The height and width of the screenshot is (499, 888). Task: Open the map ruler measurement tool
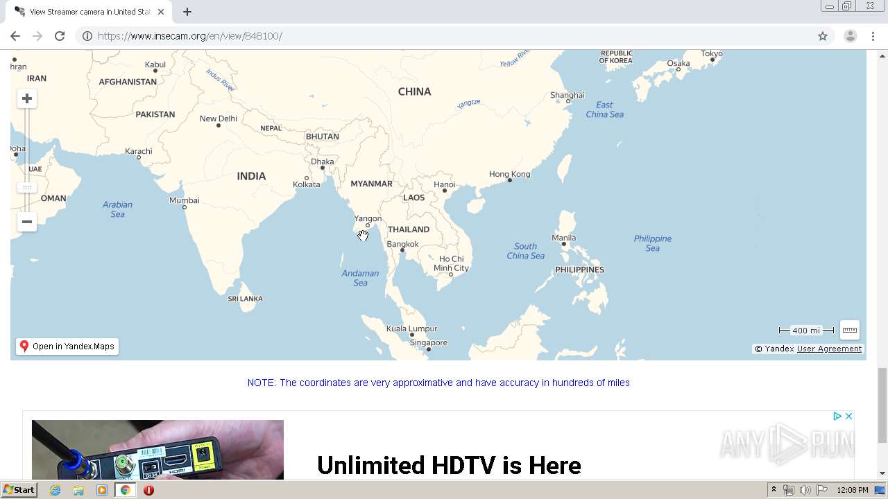(849, 330)
